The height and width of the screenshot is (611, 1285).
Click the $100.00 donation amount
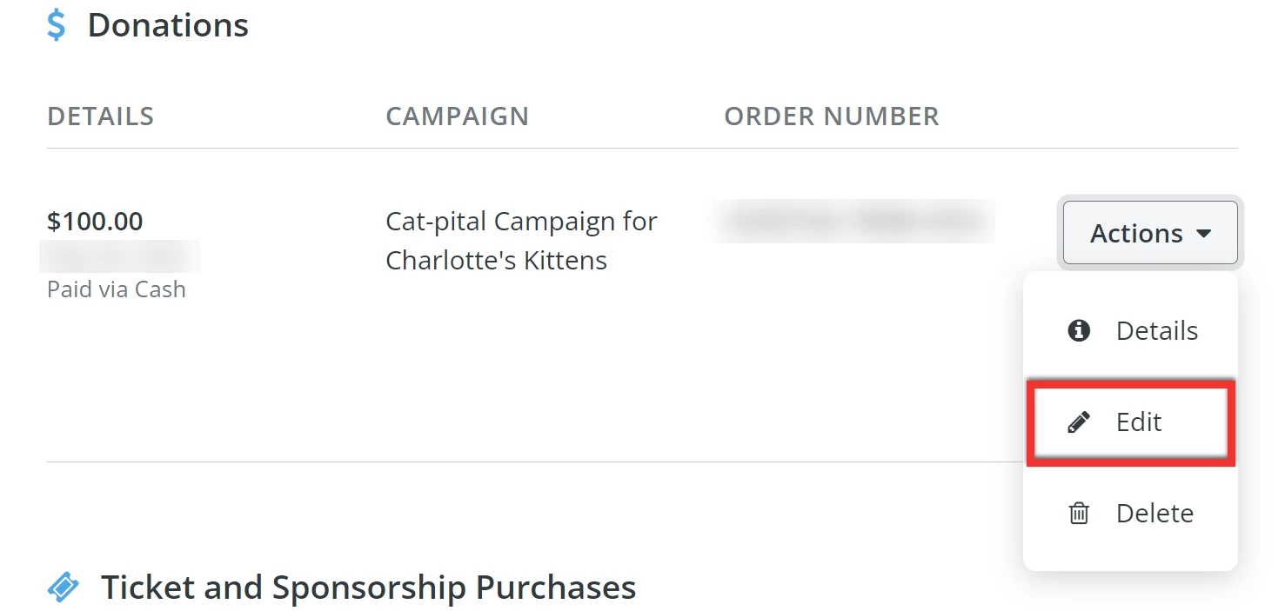pyautogui.click(x=95, y=221)
